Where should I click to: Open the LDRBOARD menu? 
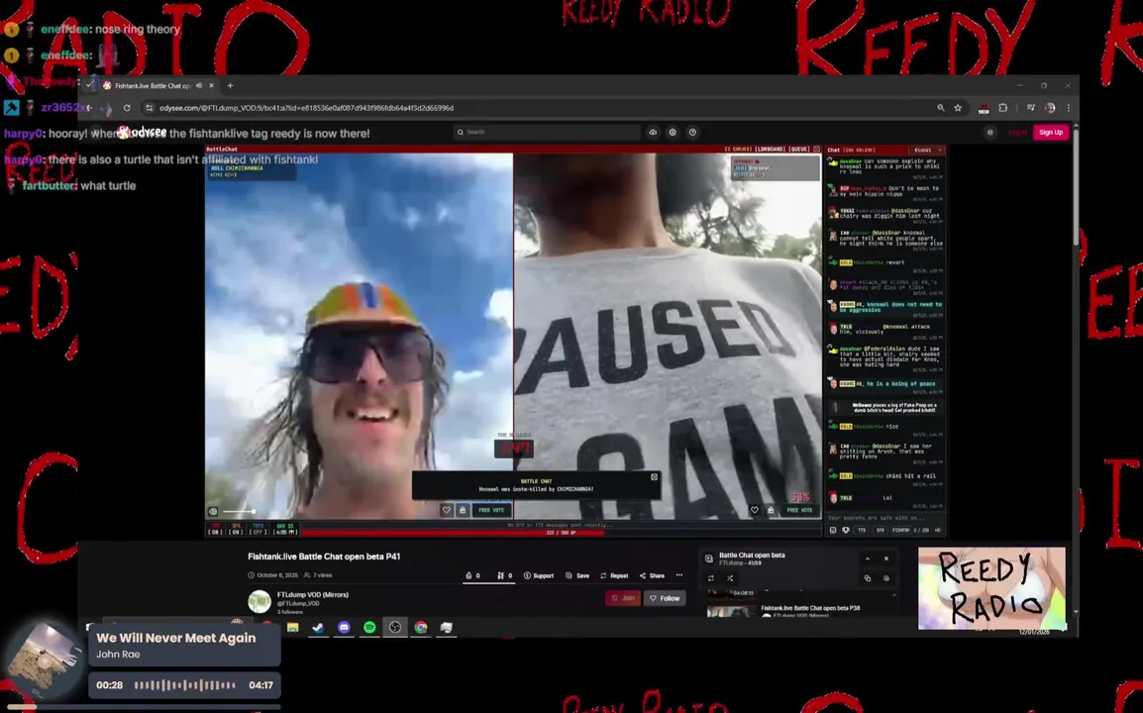pos(771,150)
